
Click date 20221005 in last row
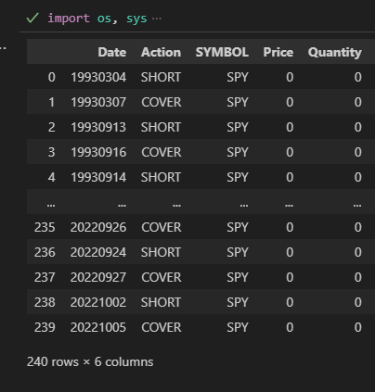98,327
